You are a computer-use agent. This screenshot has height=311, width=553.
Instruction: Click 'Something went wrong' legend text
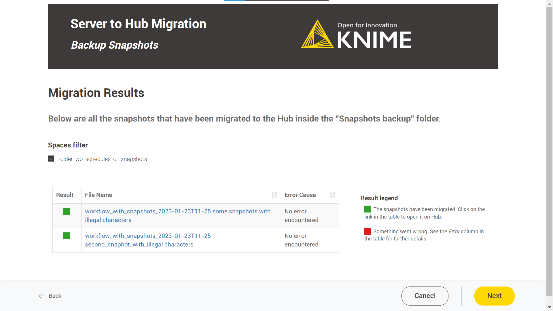coord(424,235)
